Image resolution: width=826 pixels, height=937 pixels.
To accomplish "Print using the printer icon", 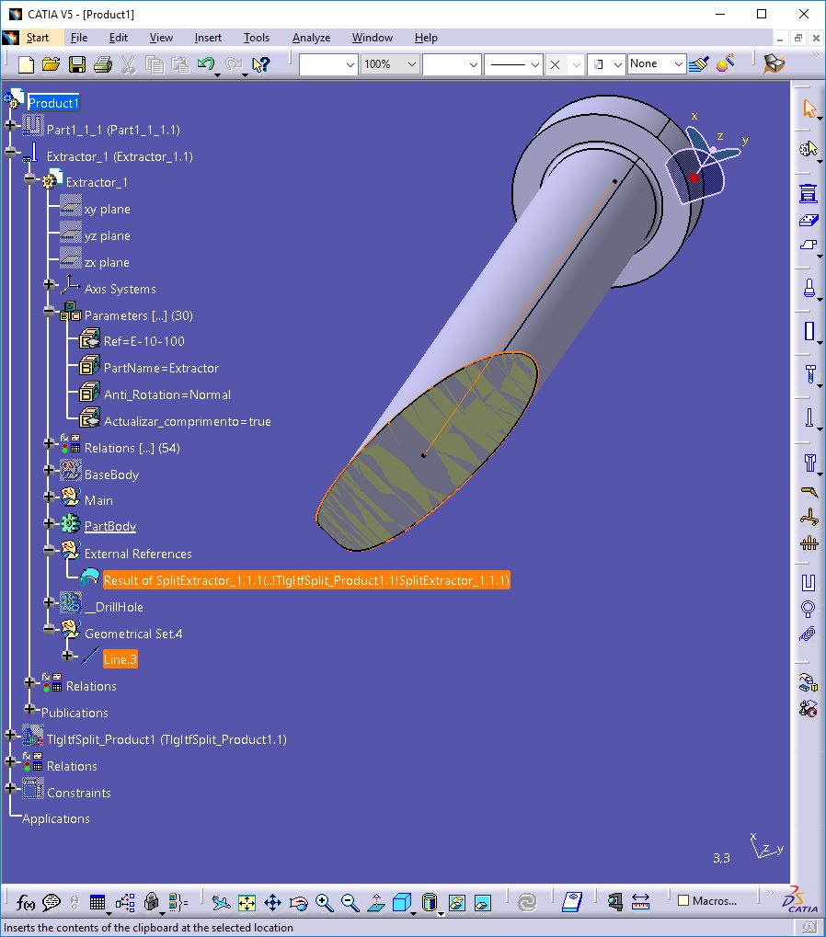I will pos(103,64).
